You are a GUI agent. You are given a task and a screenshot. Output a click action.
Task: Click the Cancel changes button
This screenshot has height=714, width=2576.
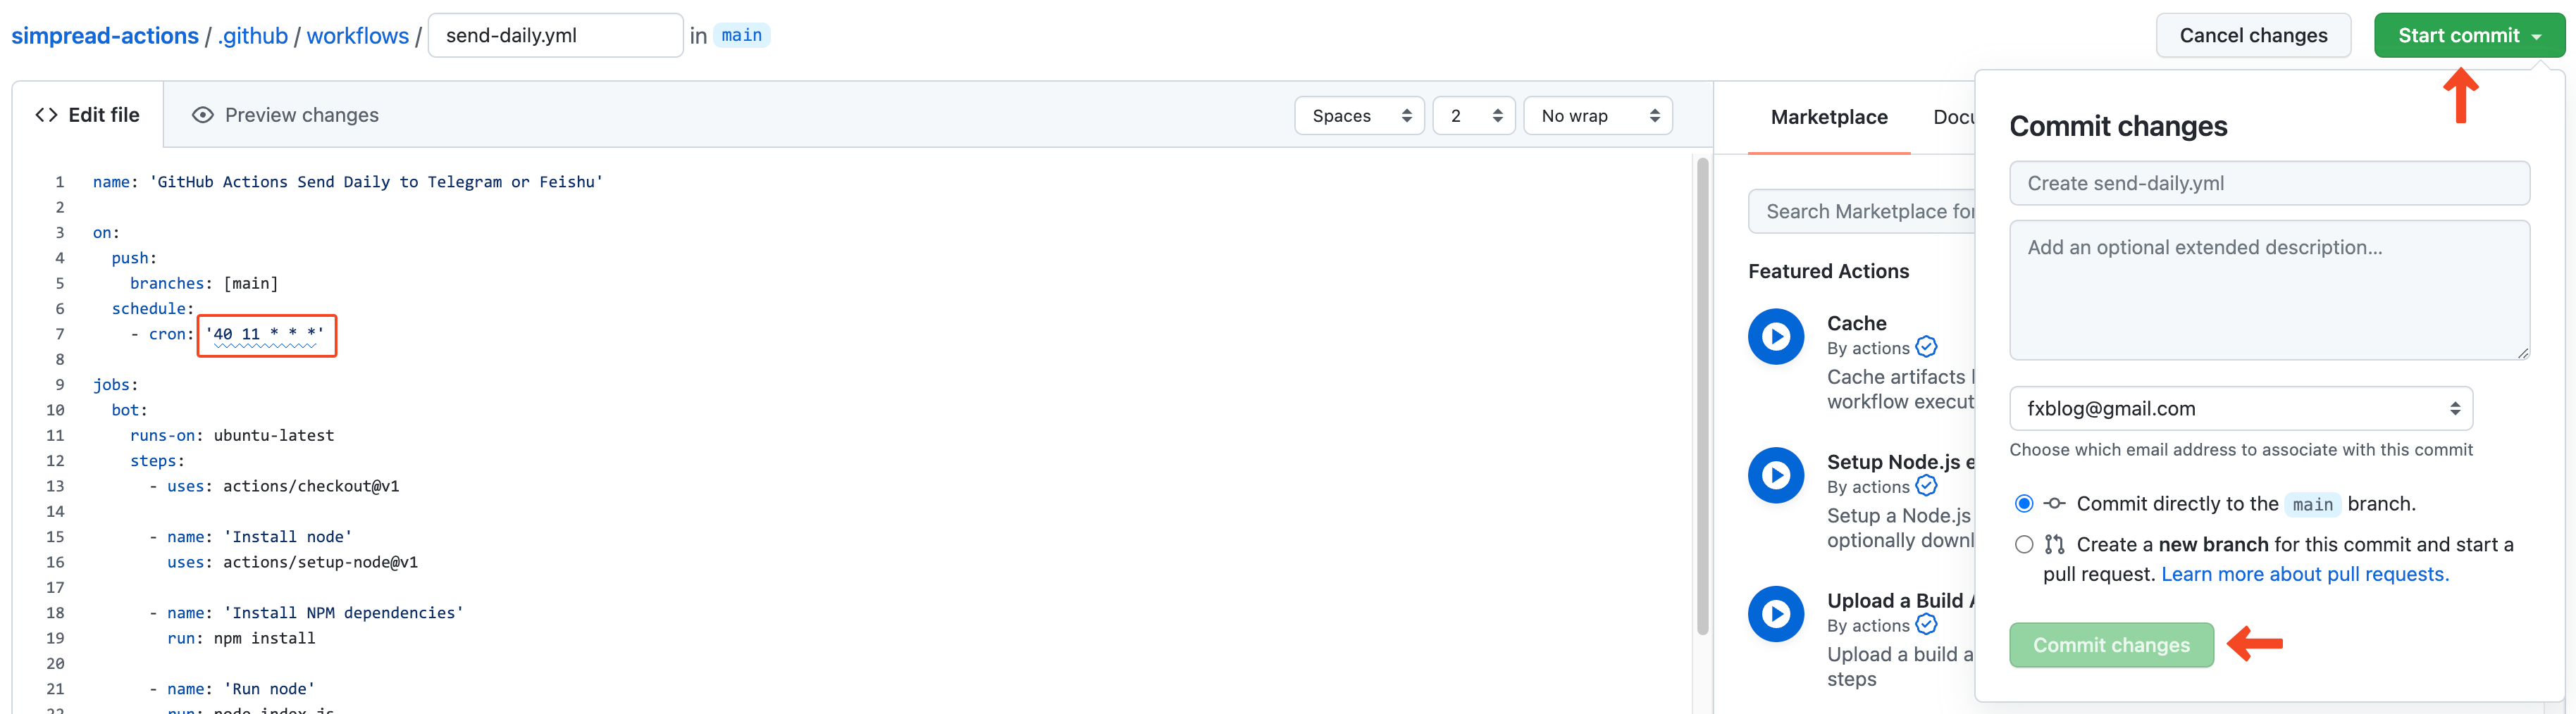click(x=2253, y=35)
